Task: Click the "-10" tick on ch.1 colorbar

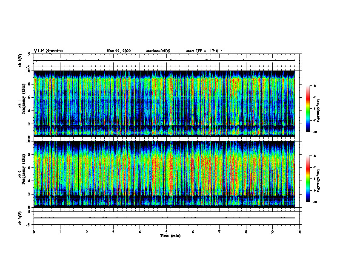Action: point(314,132)
